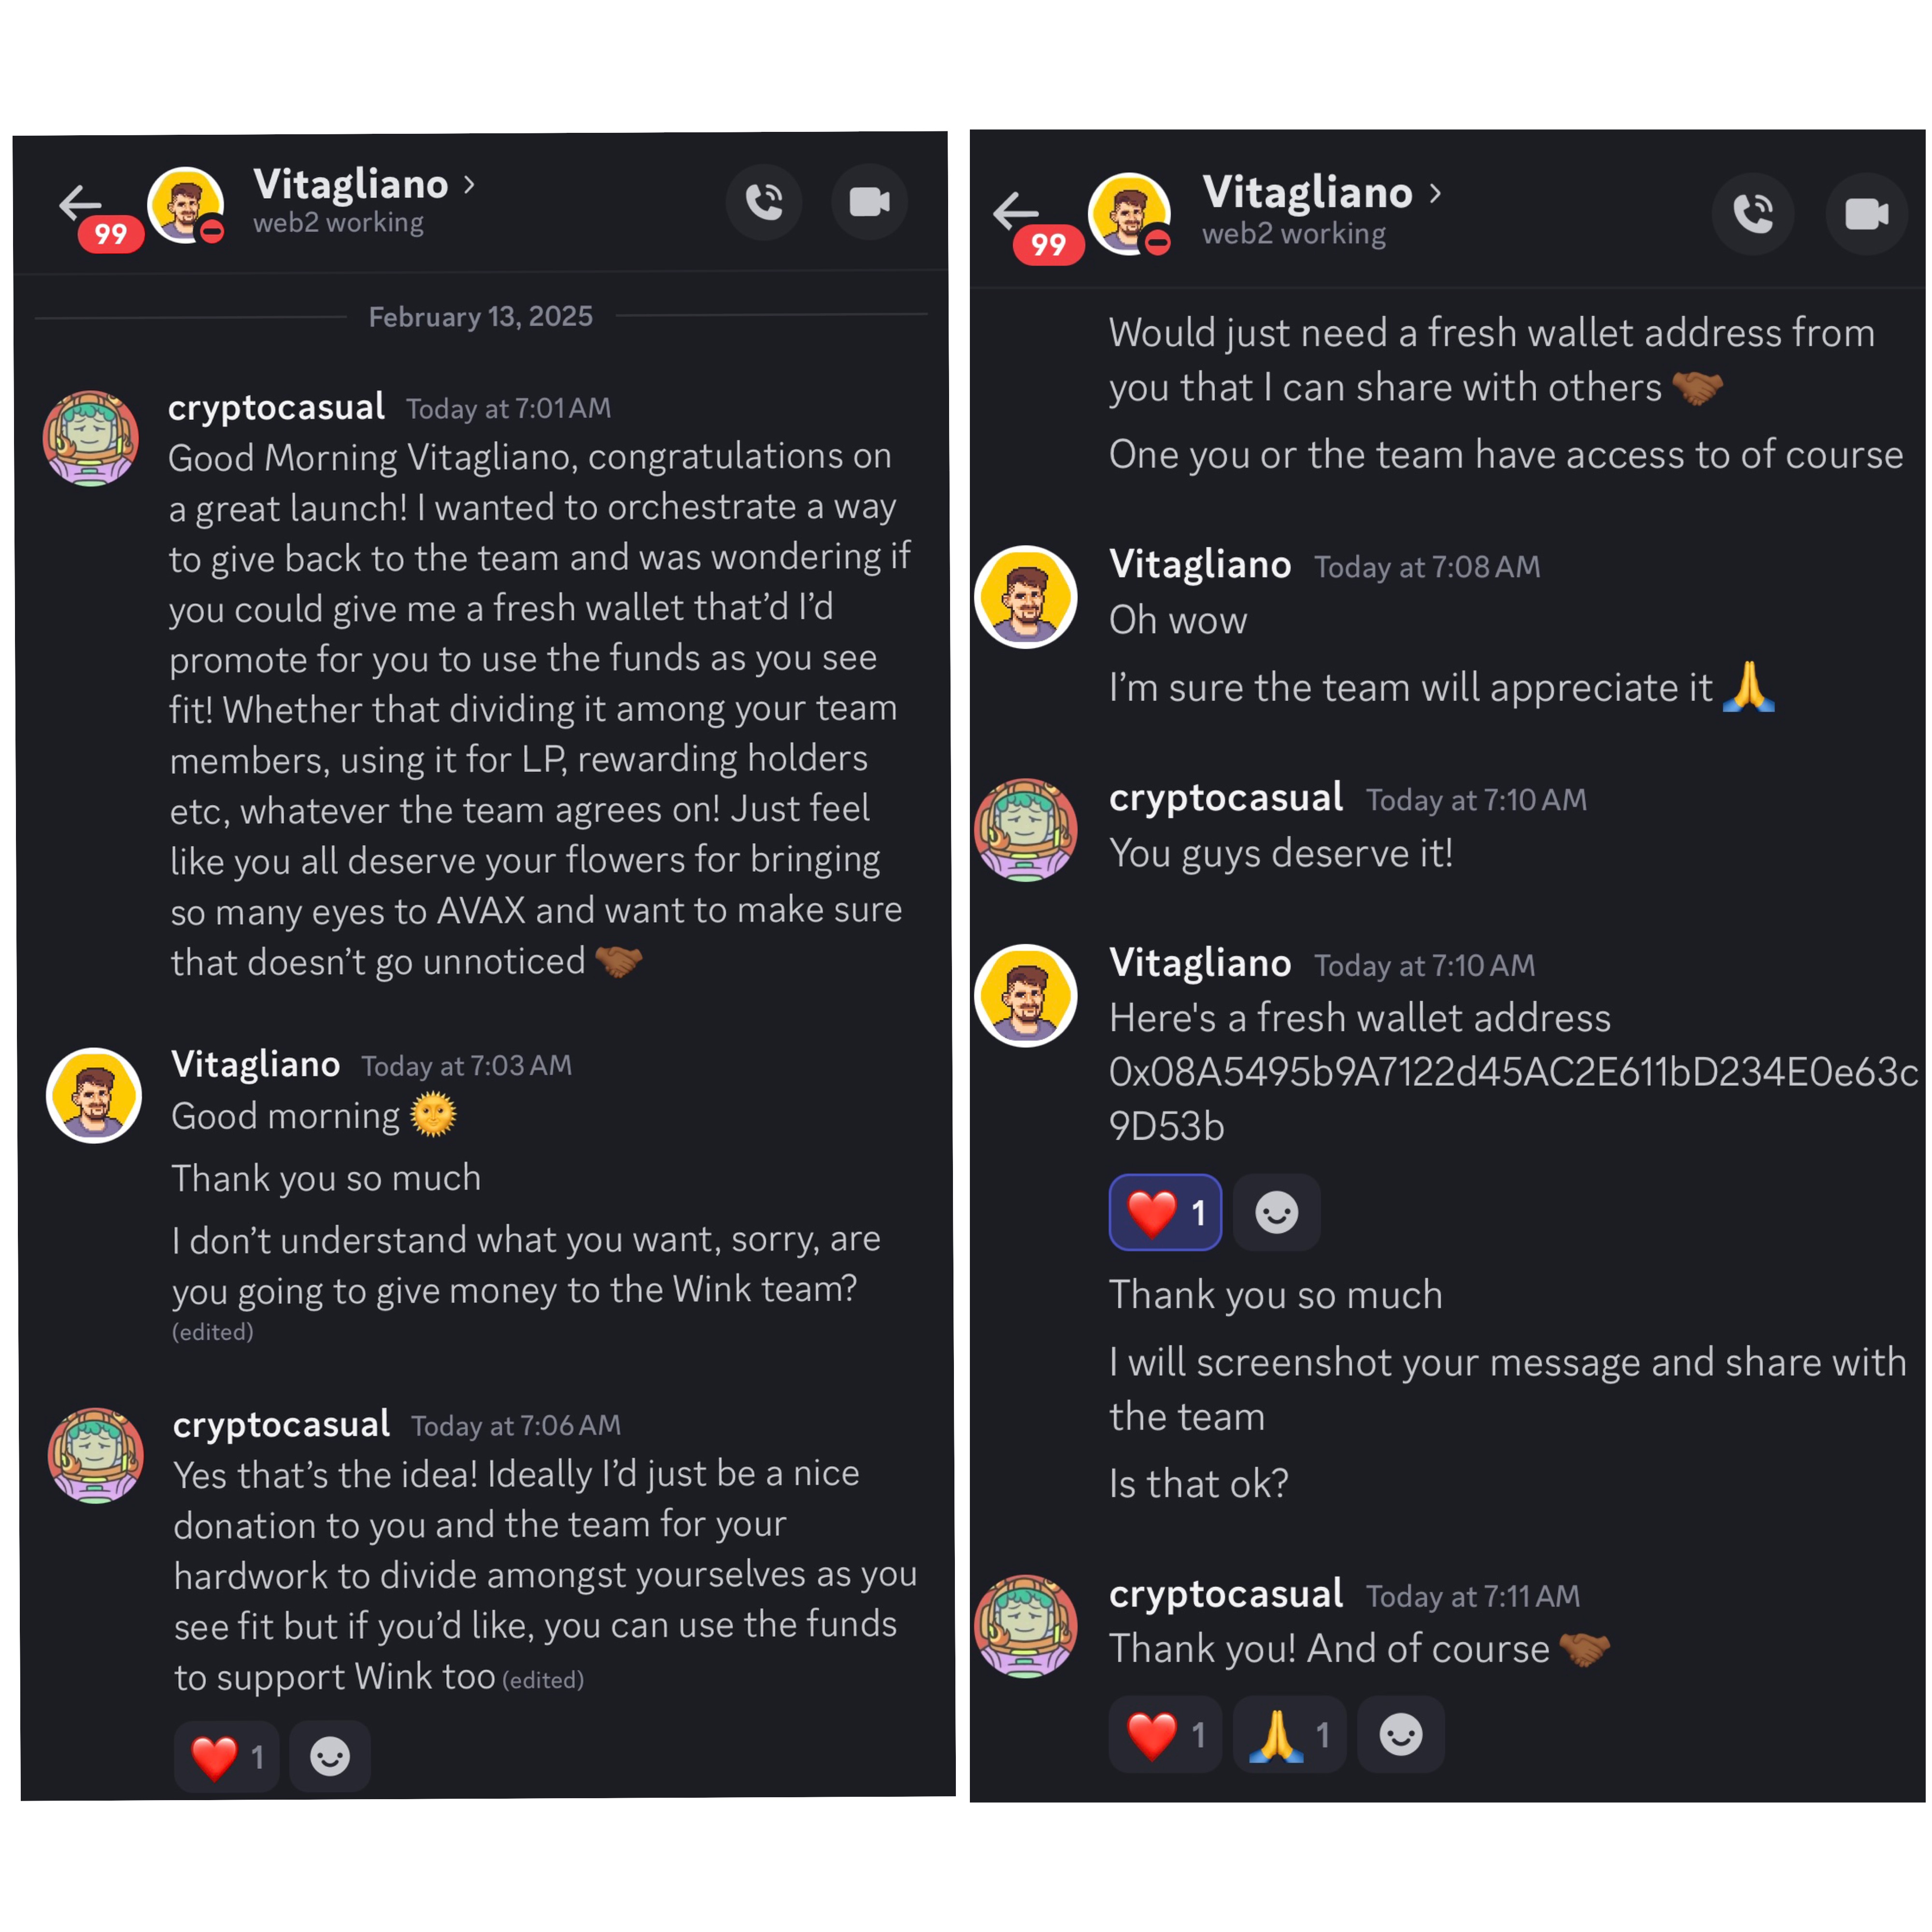Open cryptocasual's avatar beside 'You guys deserve it!'
This screenshot has height=1932, width=1932.
pyautogui.click(x=1025, y=830)
